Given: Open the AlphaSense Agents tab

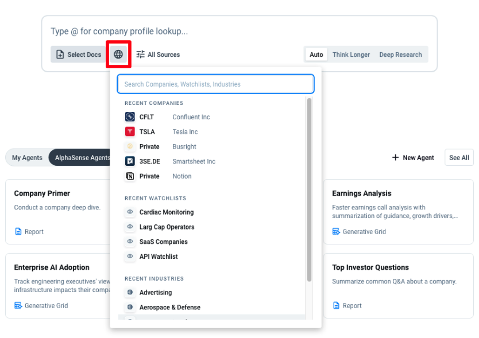Looking at the screenshot, I should [x=80, y=158].
